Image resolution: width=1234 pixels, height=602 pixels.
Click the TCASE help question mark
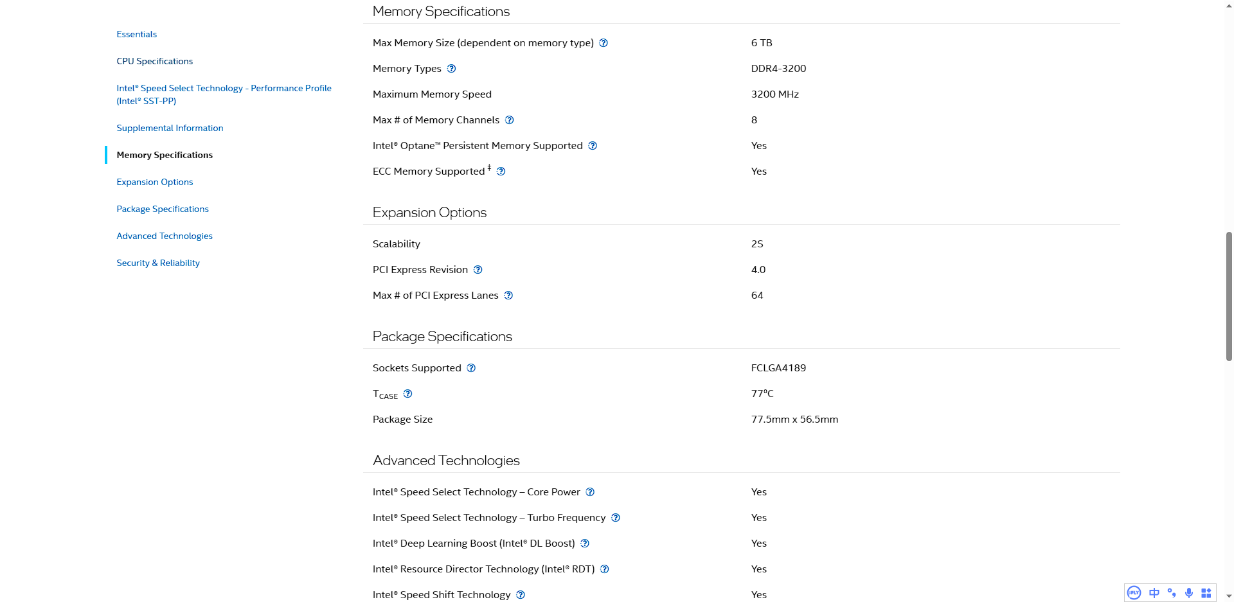click(407, 394)
